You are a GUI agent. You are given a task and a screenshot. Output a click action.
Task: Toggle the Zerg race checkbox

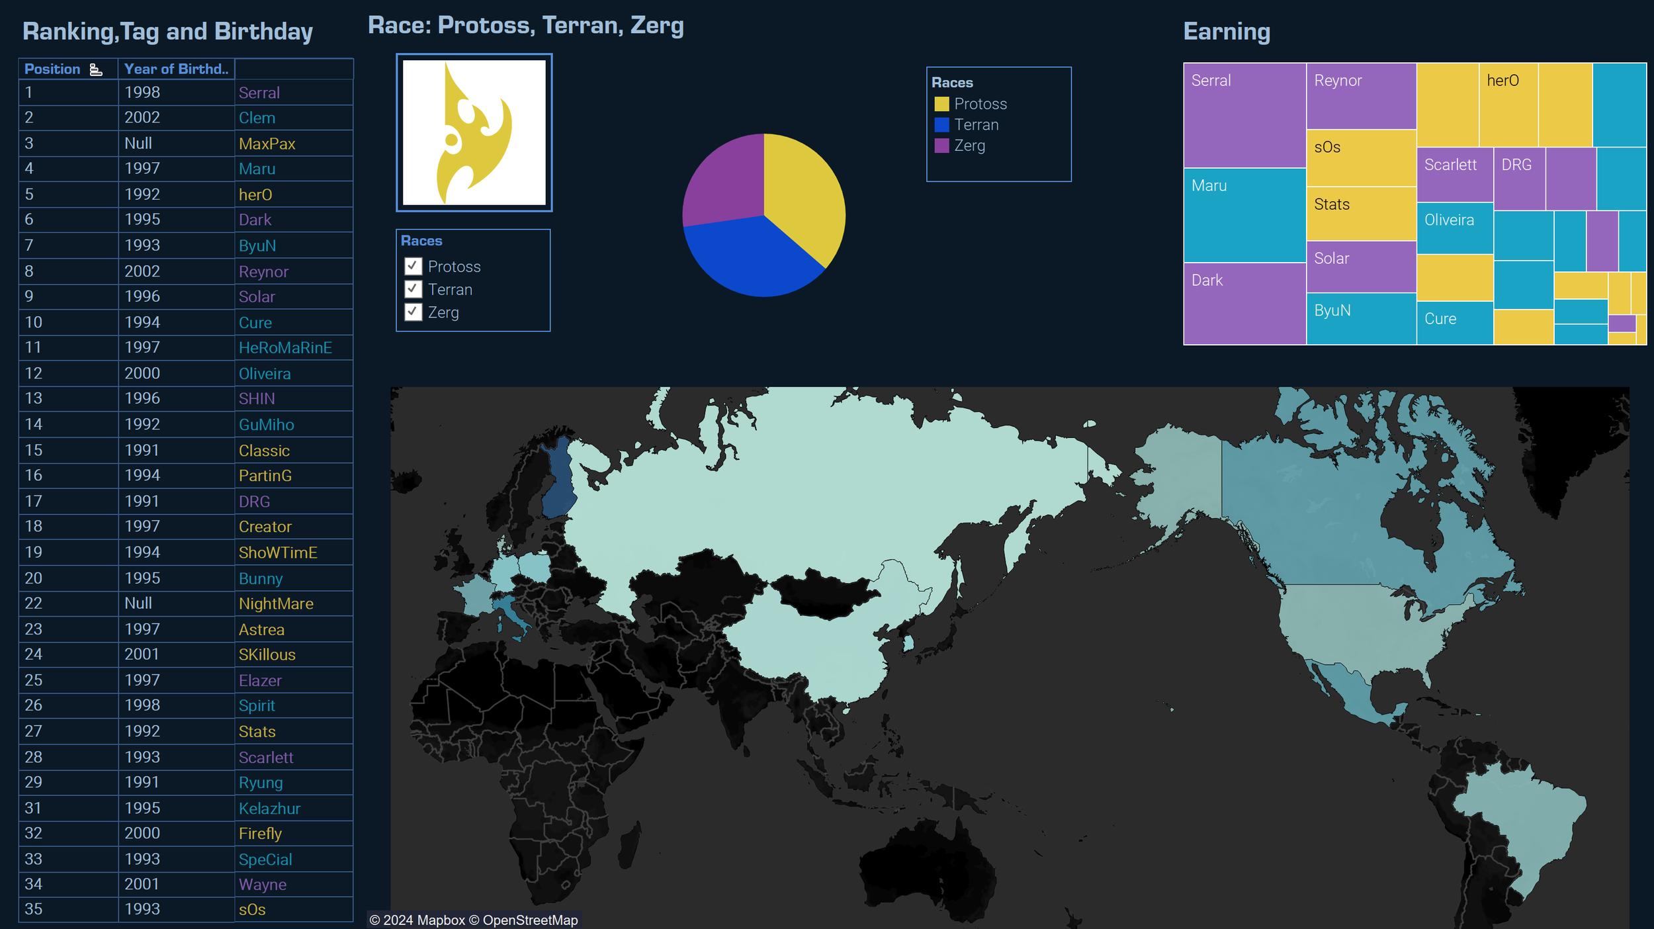pos(413,312)
